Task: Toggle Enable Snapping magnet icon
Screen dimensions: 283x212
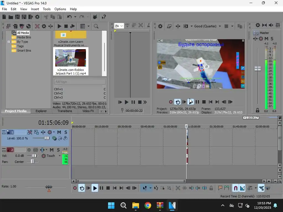Action: pyautogui.click(x=235, y=188)
